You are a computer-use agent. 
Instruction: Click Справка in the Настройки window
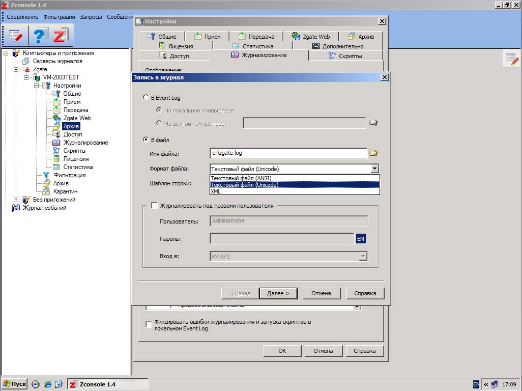[364, 351]
